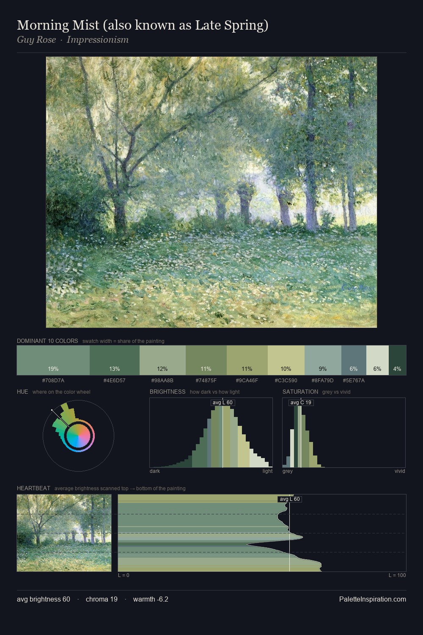Pick the 11% swatch #74875F

206,360
